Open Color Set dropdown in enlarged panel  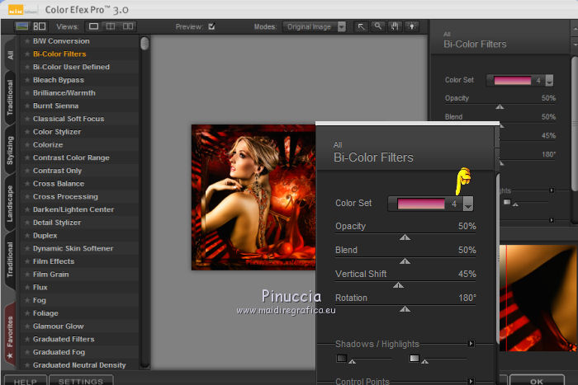coord(468,204)
